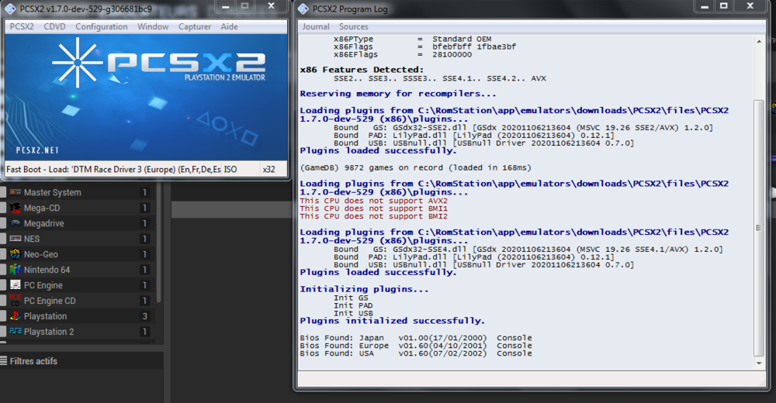Maximize the PCSX2 Program Log window
776x403 pixels.
[x=724, y=6]
